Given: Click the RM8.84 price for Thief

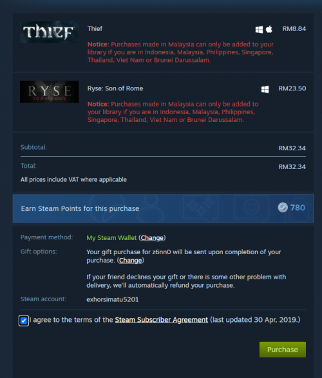Looking at the screenshot, I should 294,29.
